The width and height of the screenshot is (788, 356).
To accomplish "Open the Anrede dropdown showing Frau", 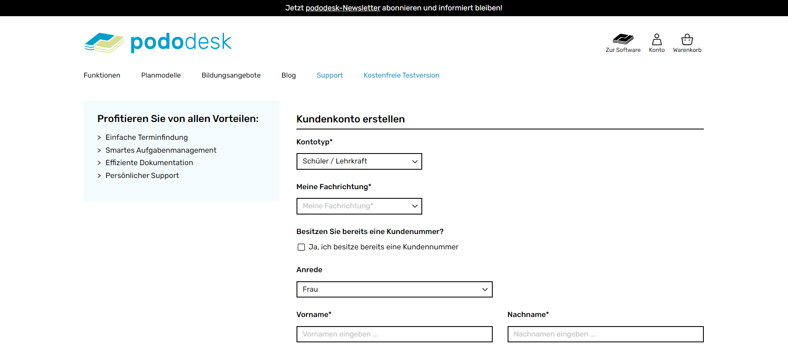I will coord(394,290).
